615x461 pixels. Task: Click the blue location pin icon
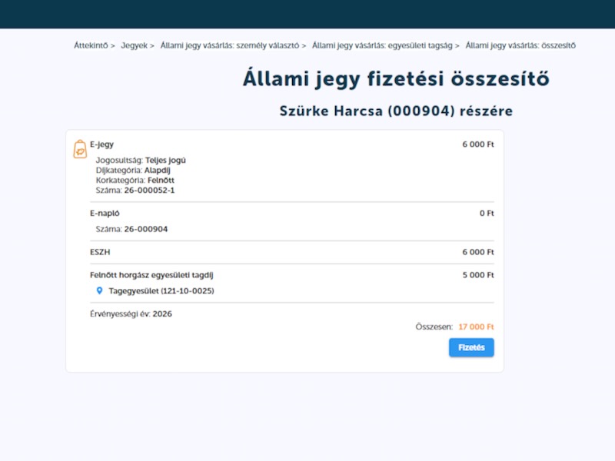click(x=99, y=291)
